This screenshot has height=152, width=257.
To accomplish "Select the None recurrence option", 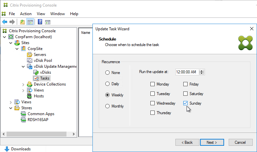I will 107,73.
